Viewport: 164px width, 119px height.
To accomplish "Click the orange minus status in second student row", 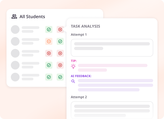I will (x=49, y=41).
